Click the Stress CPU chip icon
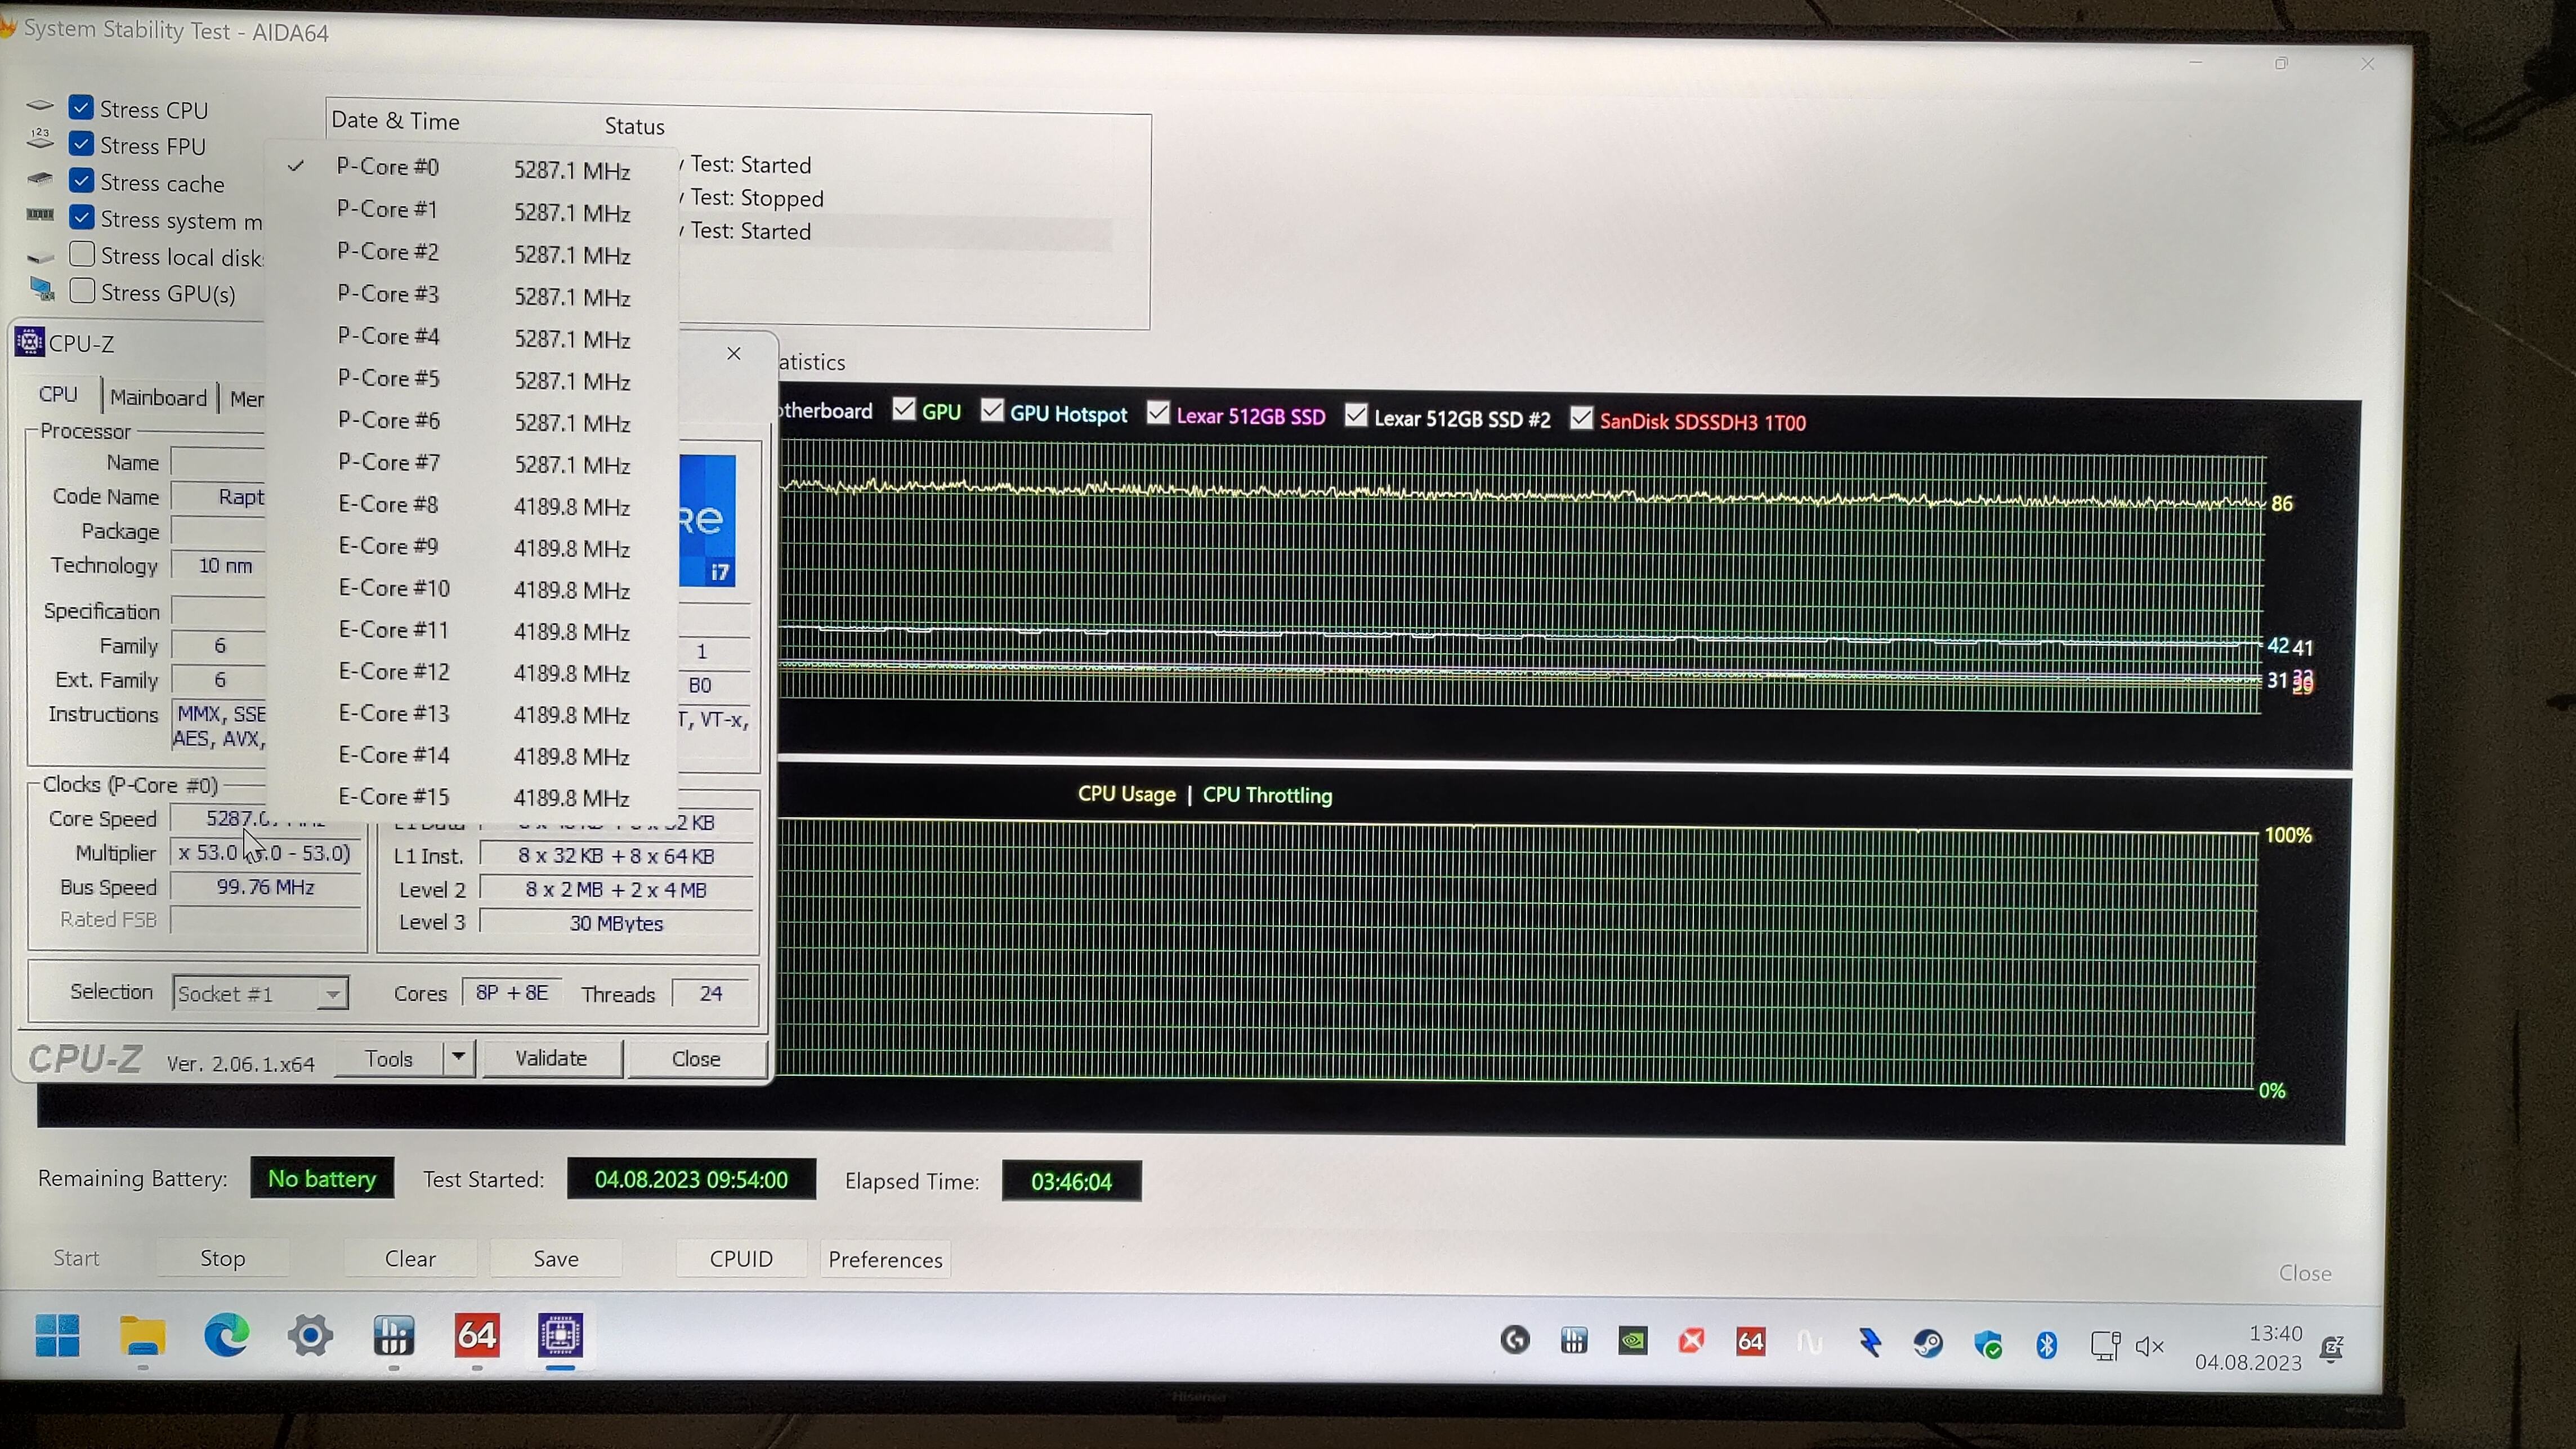 click(x=39, y=105)
